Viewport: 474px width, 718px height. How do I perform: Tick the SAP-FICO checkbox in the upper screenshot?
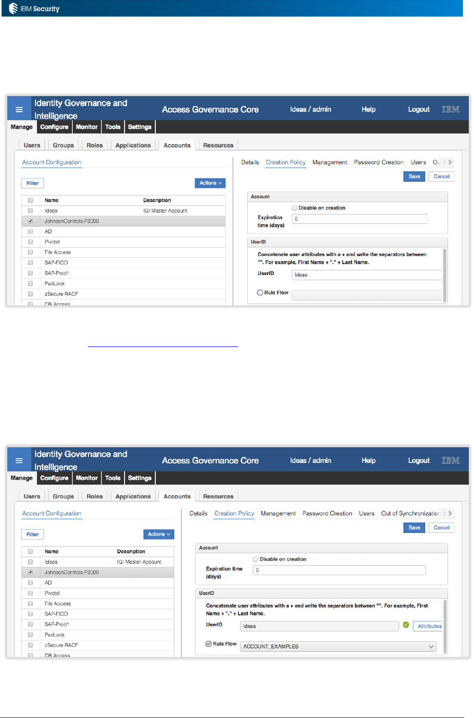point(30,263)
